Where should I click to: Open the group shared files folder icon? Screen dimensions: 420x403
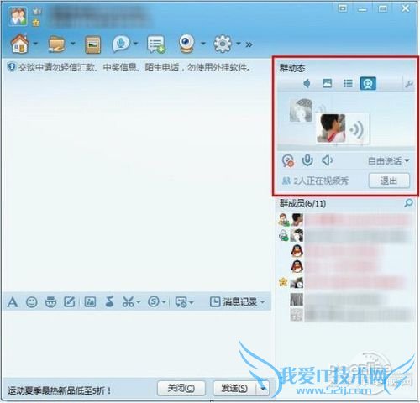pyautogui.click(x=57, y=44)
